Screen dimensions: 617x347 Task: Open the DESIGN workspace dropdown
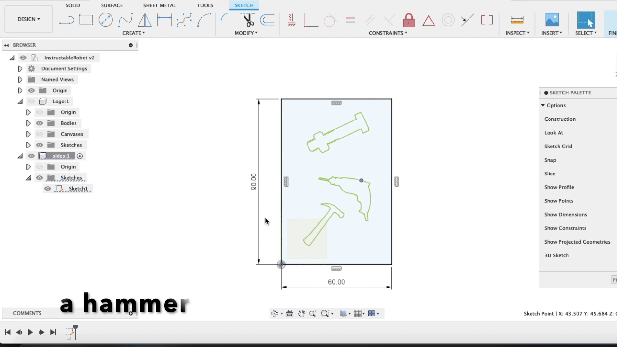[x=29, y=19]
